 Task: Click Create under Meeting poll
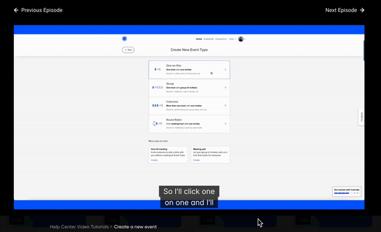196,160
